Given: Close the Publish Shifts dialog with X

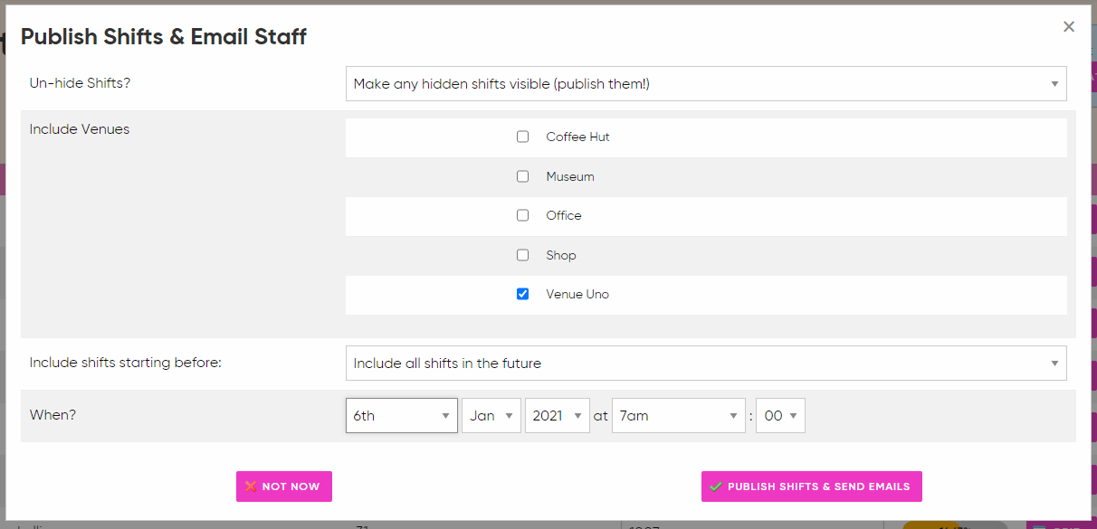Looking at the screenshot, I should (1069, 27).
